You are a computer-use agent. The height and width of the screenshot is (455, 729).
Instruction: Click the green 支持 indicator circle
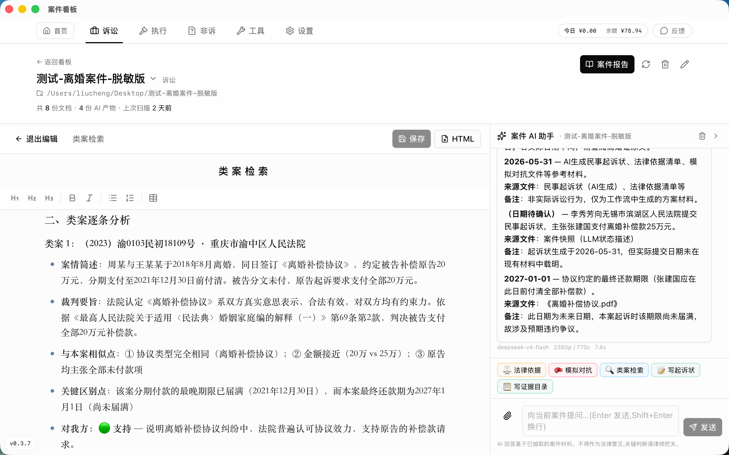tap(104, 428)
